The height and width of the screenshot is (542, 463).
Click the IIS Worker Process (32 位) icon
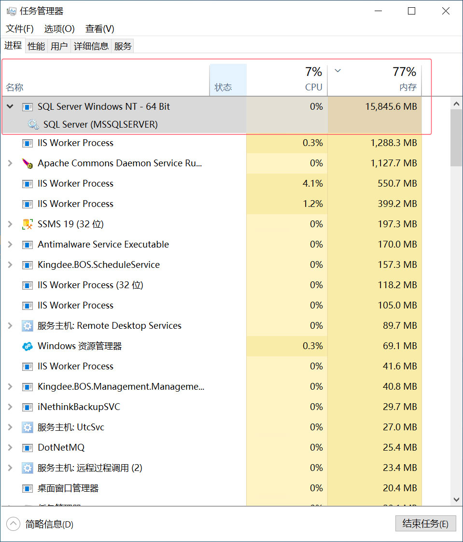(27, 285)
